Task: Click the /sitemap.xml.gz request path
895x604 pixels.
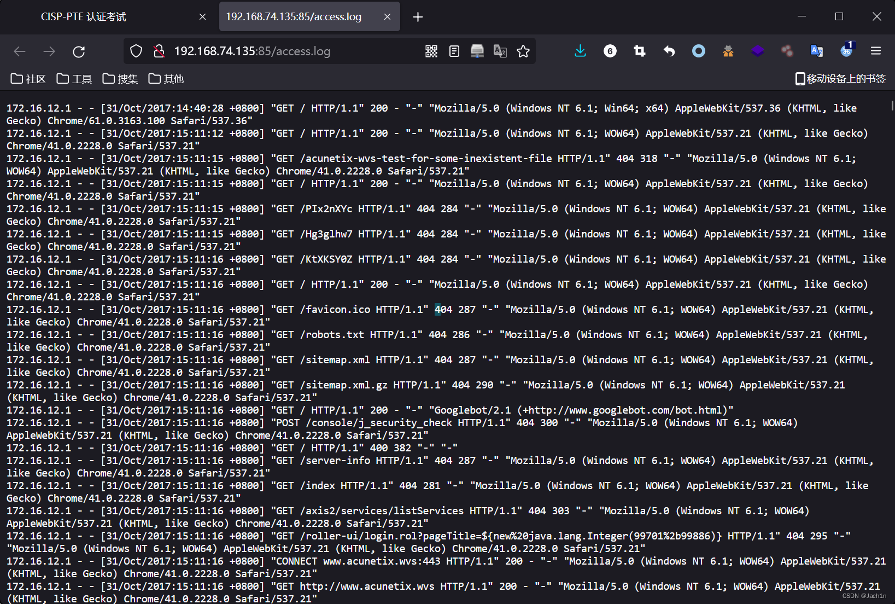Action: pyautogui.click(x=344, y=385)
